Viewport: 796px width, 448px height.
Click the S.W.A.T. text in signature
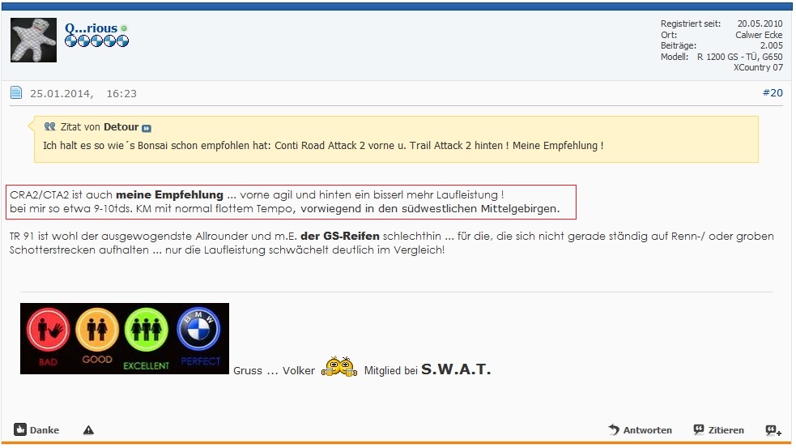pos(456,369)
